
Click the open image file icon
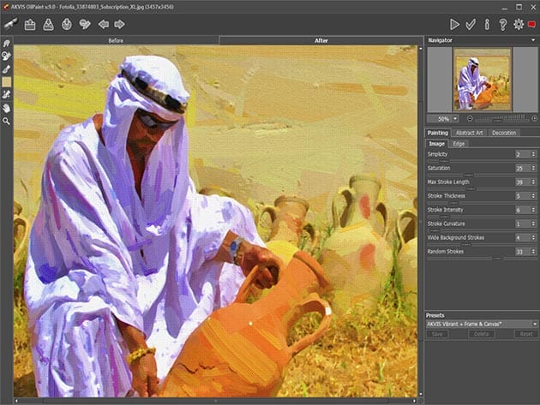30,24
